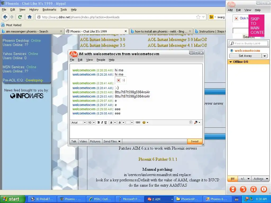Open the first text color 'a' dropdown arrow
Image resolution: width=271 pixels, height=203 pixels.
point(115,122)
